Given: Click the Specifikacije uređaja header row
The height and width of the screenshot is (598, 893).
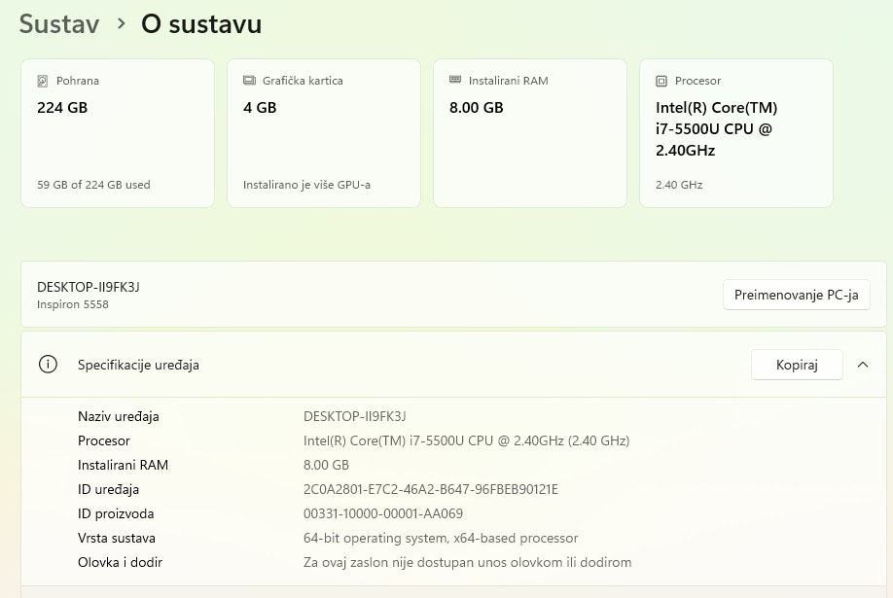Looking at the screenshot, I should 453,365.
